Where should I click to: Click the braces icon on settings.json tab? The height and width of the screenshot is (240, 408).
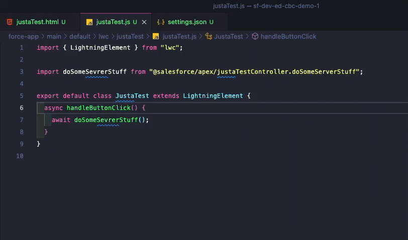point(161,22)
